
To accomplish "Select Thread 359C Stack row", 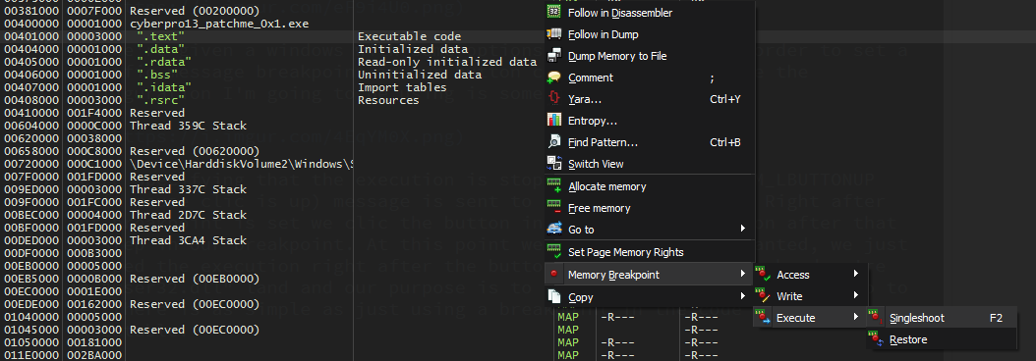I will pyautogui.click(x=188, y=126).
